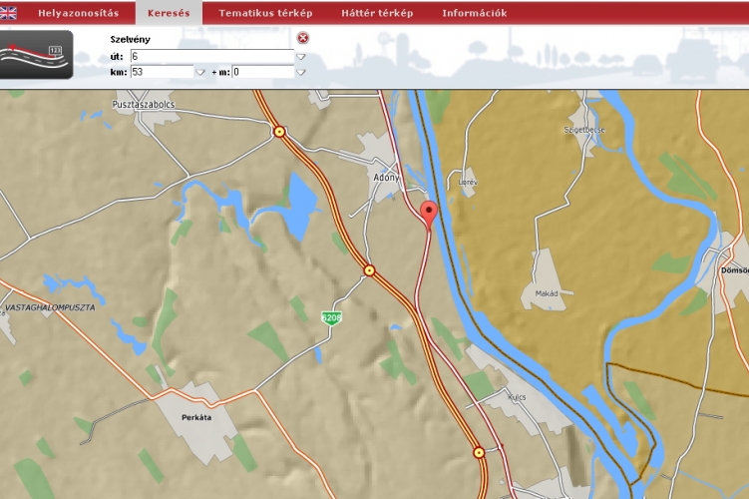Viewport: 749px width, 499px height.
Task: Focus the km input field
Action: [x=161, y=72]
